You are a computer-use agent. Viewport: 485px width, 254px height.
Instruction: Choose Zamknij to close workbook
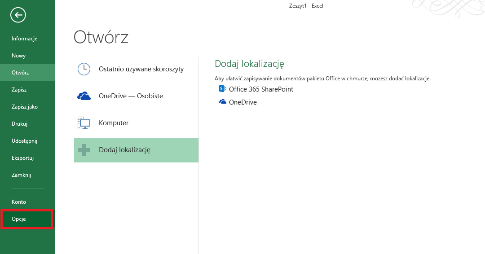click(x=27, y=175)
